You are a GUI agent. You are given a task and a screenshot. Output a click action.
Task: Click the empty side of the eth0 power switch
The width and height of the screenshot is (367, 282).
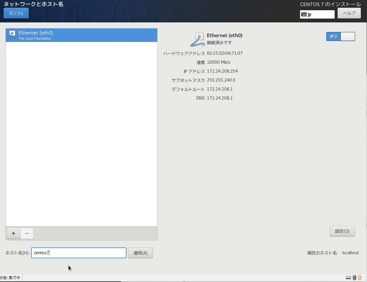(x=348, y=36)
